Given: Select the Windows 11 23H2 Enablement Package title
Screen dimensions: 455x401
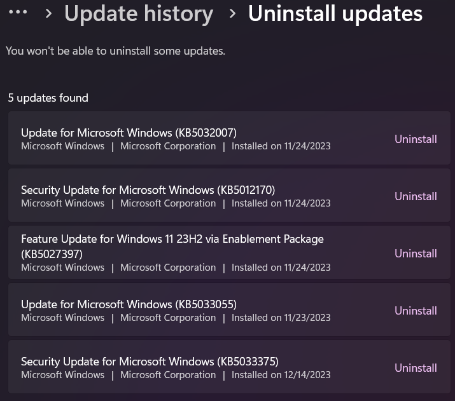Looking at the screenshot, I should 172,240.
